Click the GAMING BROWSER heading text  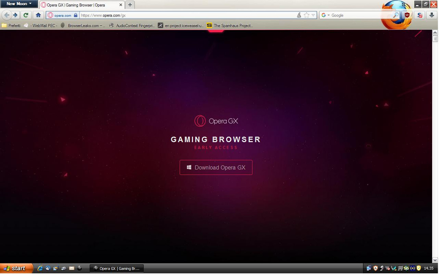click(x=216, y=139)
